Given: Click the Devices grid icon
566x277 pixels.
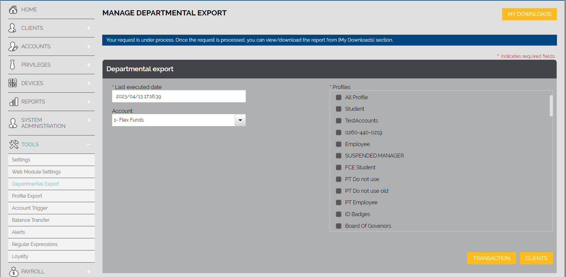Looking at the screenshot, I should click(13, 83).
